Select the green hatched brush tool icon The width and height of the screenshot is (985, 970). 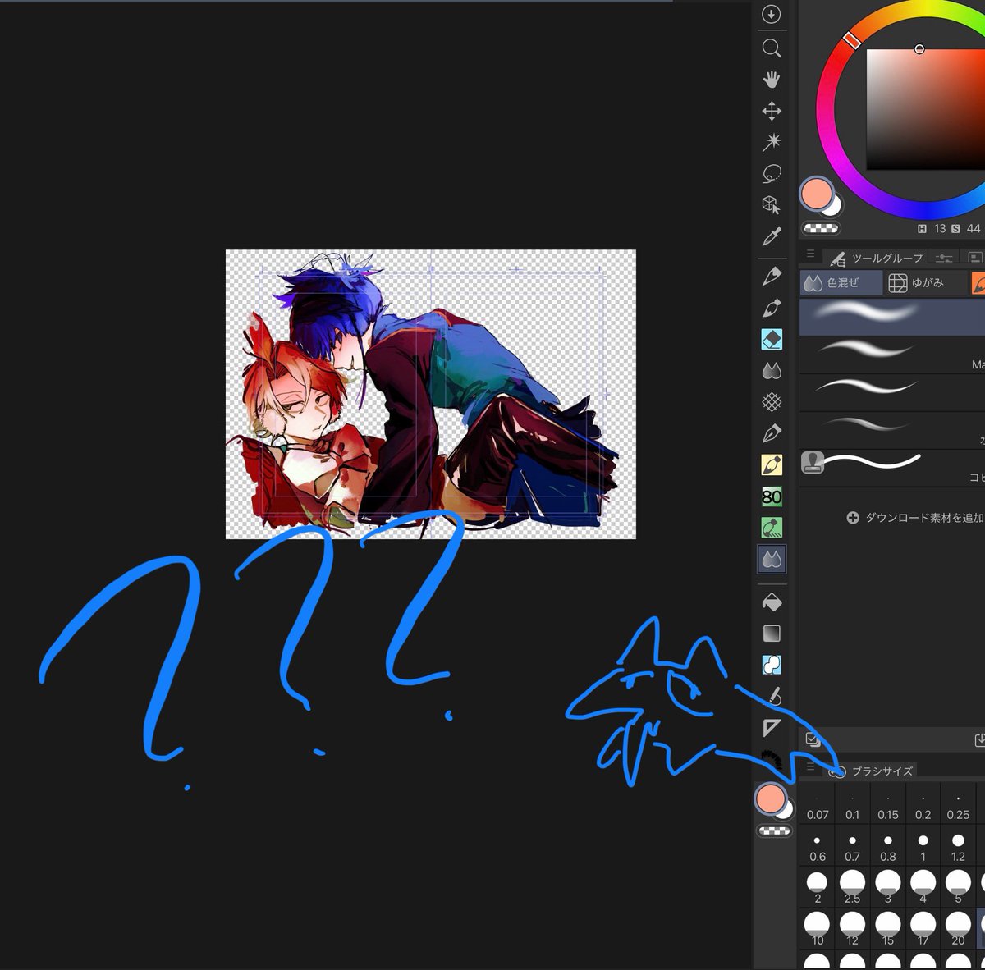772,528
